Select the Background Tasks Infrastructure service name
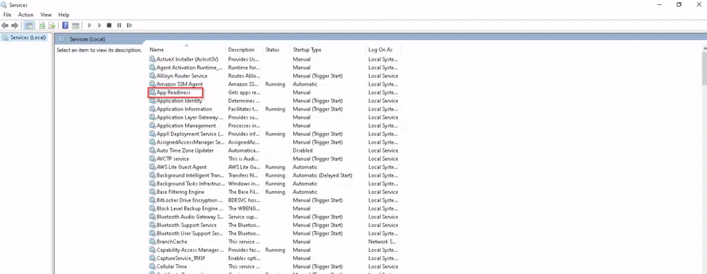 [191, 184]
